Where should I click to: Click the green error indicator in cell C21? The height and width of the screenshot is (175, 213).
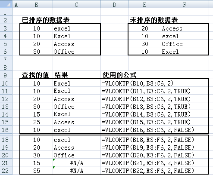[x=54, y=160]
